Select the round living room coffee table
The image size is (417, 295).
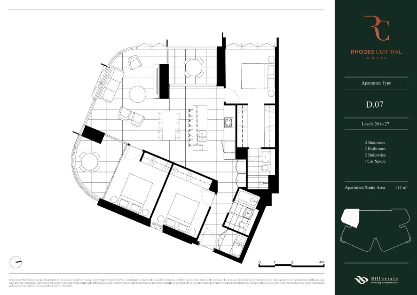coord(138,94)
